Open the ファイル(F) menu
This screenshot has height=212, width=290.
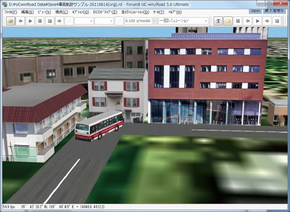(x=11, y=12)
